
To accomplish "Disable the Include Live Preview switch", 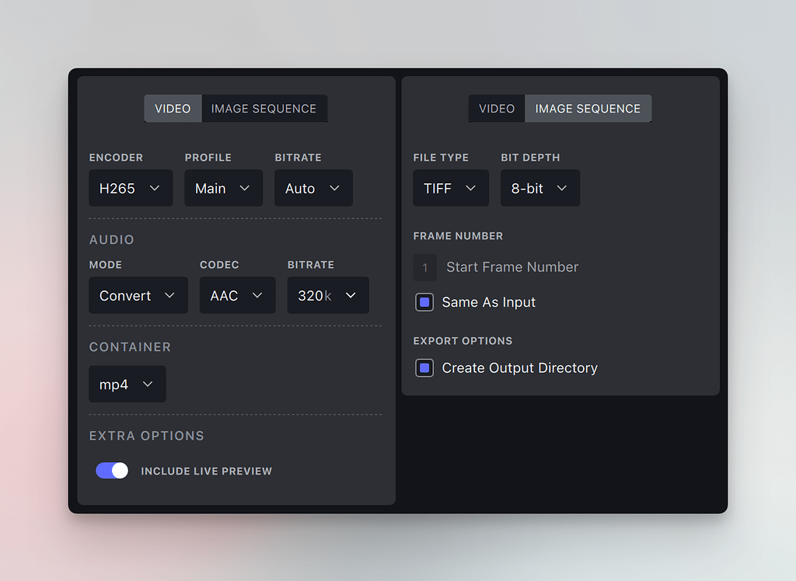I will pos(112,471).
